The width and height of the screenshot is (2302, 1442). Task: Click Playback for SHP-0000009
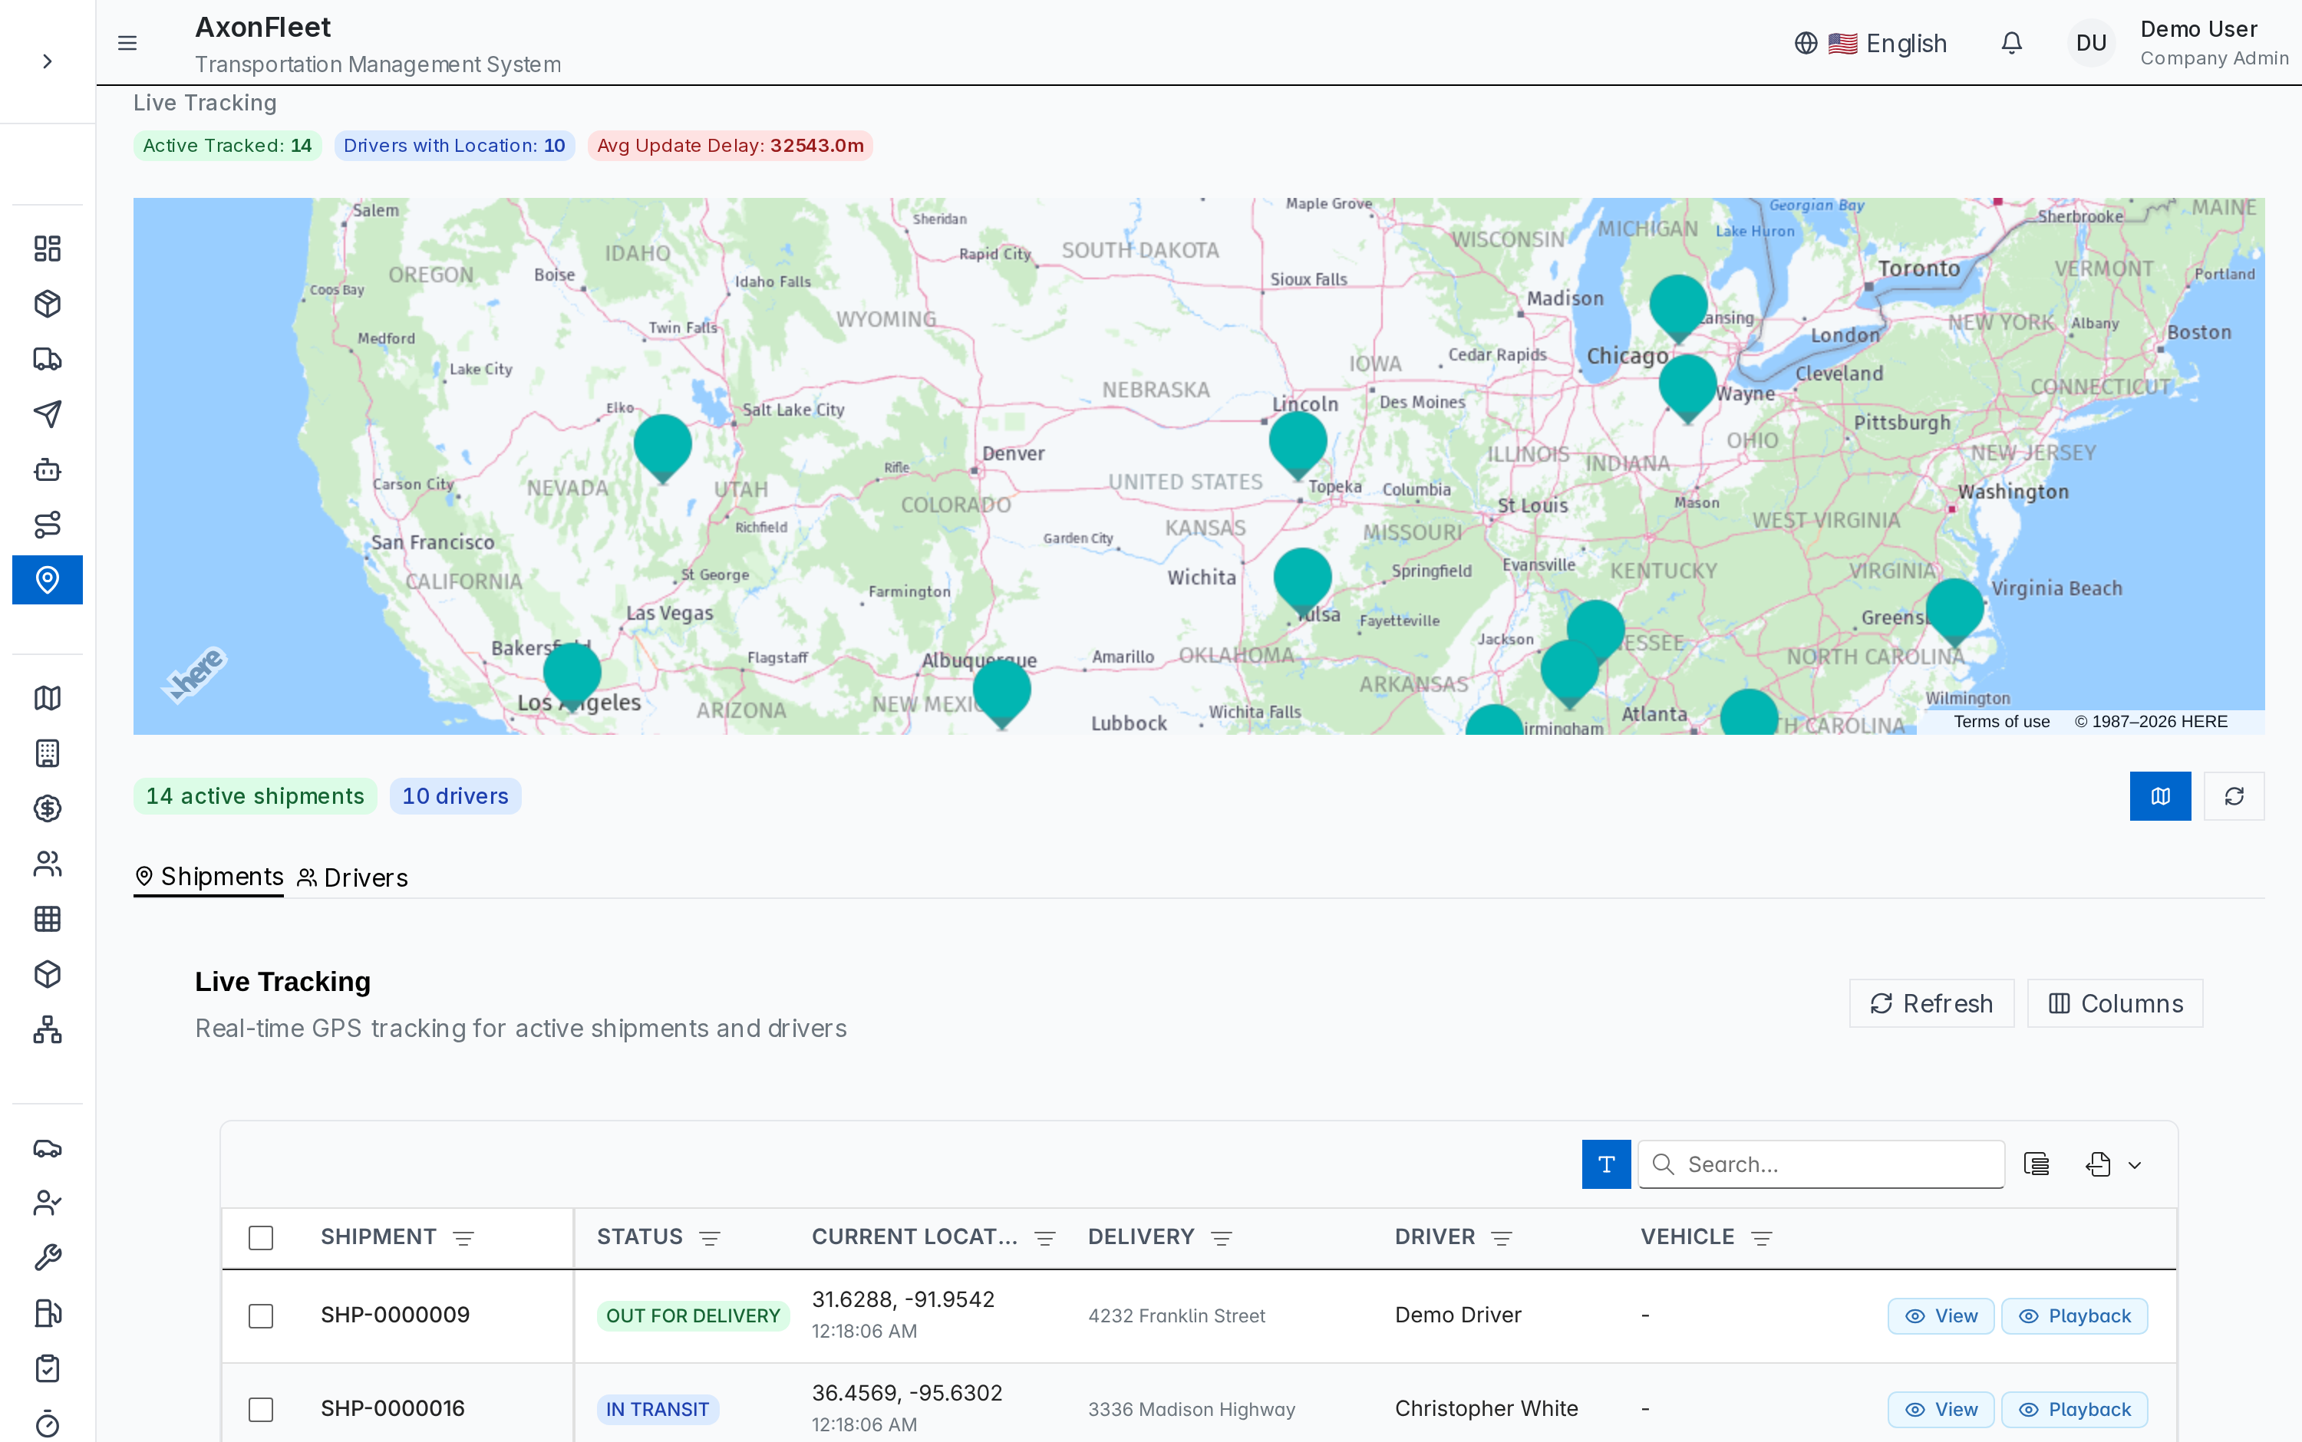click(x=2074, y=1316)
